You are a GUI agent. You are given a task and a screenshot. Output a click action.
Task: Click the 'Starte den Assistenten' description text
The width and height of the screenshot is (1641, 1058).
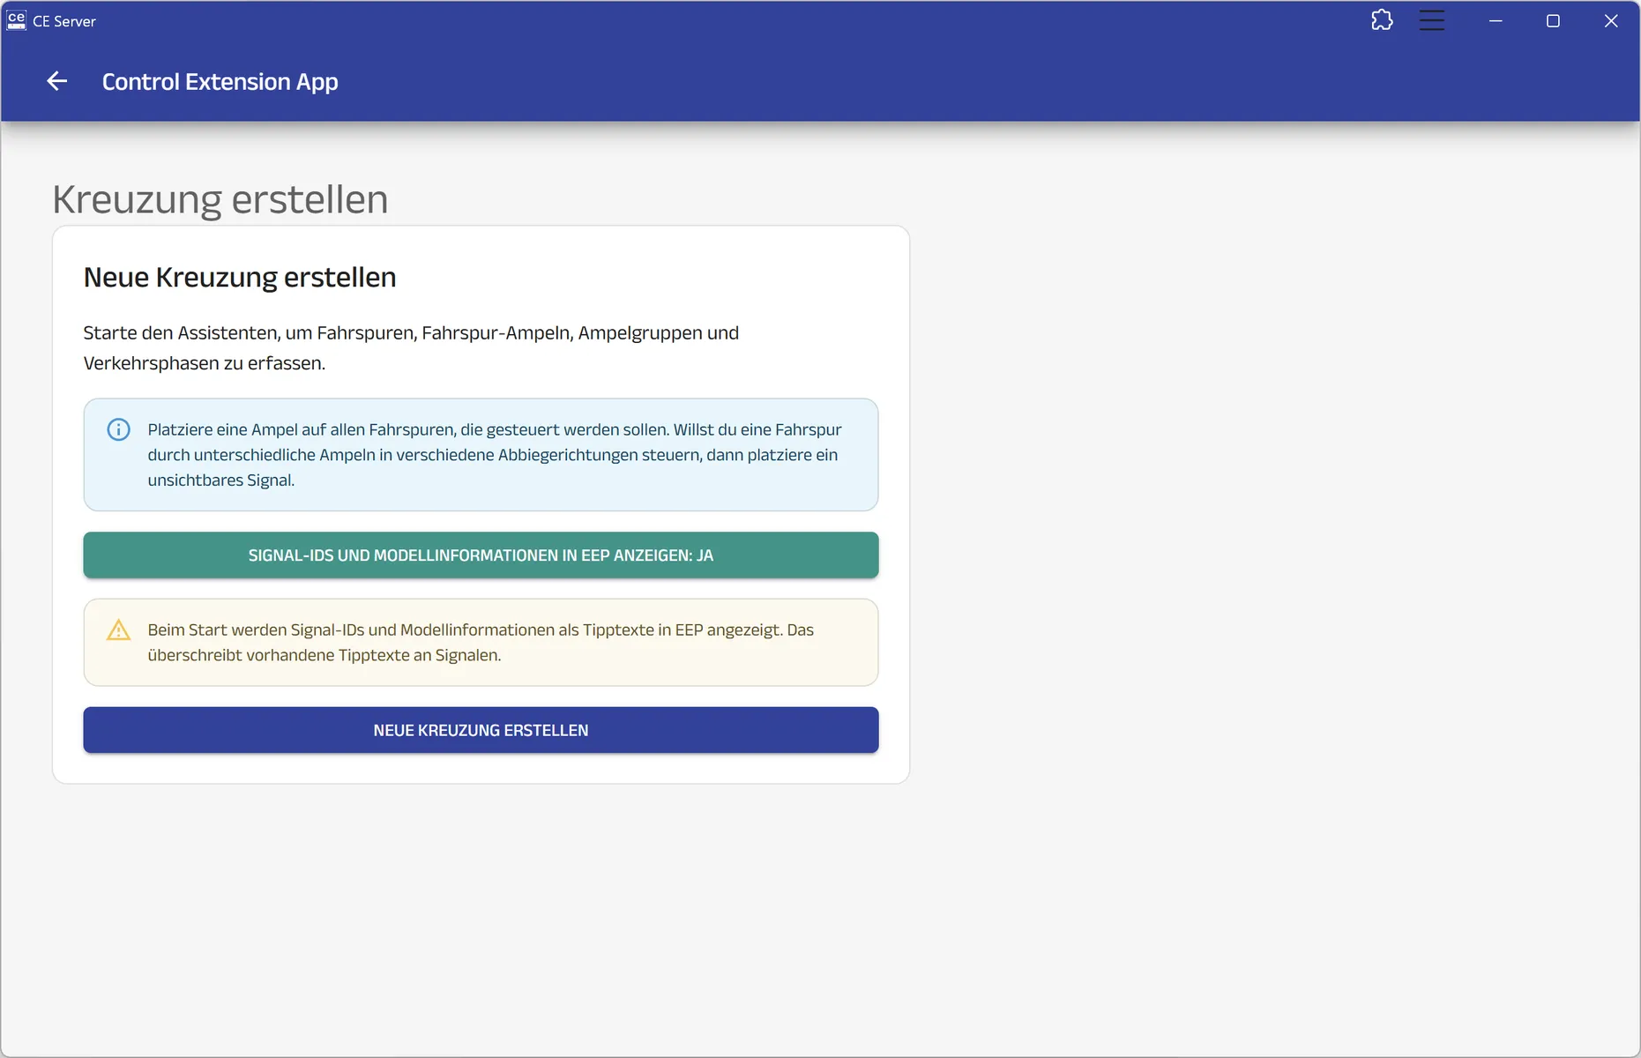(411, 347)
